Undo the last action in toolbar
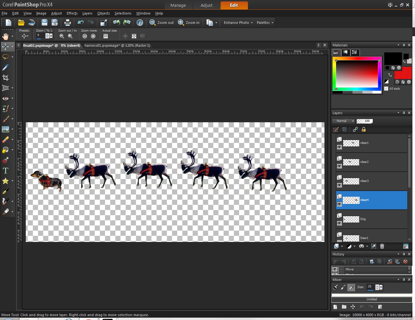Image resolution: width=415 pixels, height=320 pixels. pyautogui.click(x=81, y=23)
